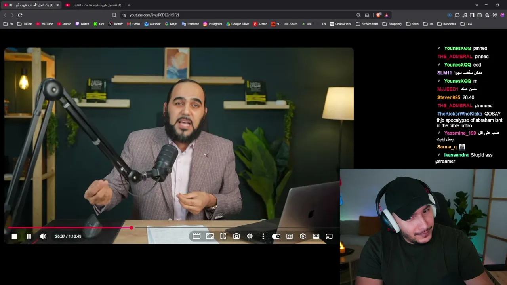Open the Kick bookmark
Screen dimensions: 507x285
(x=99, y=24)
